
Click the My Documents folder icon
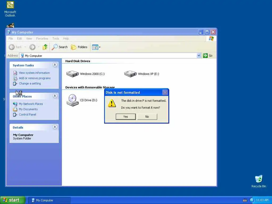click(x=15, y=109)
